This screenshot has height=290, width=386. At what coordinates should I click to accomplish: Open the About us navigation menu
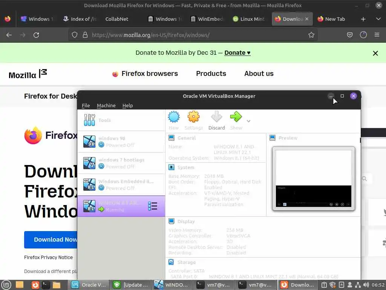[x=259, y=74]
